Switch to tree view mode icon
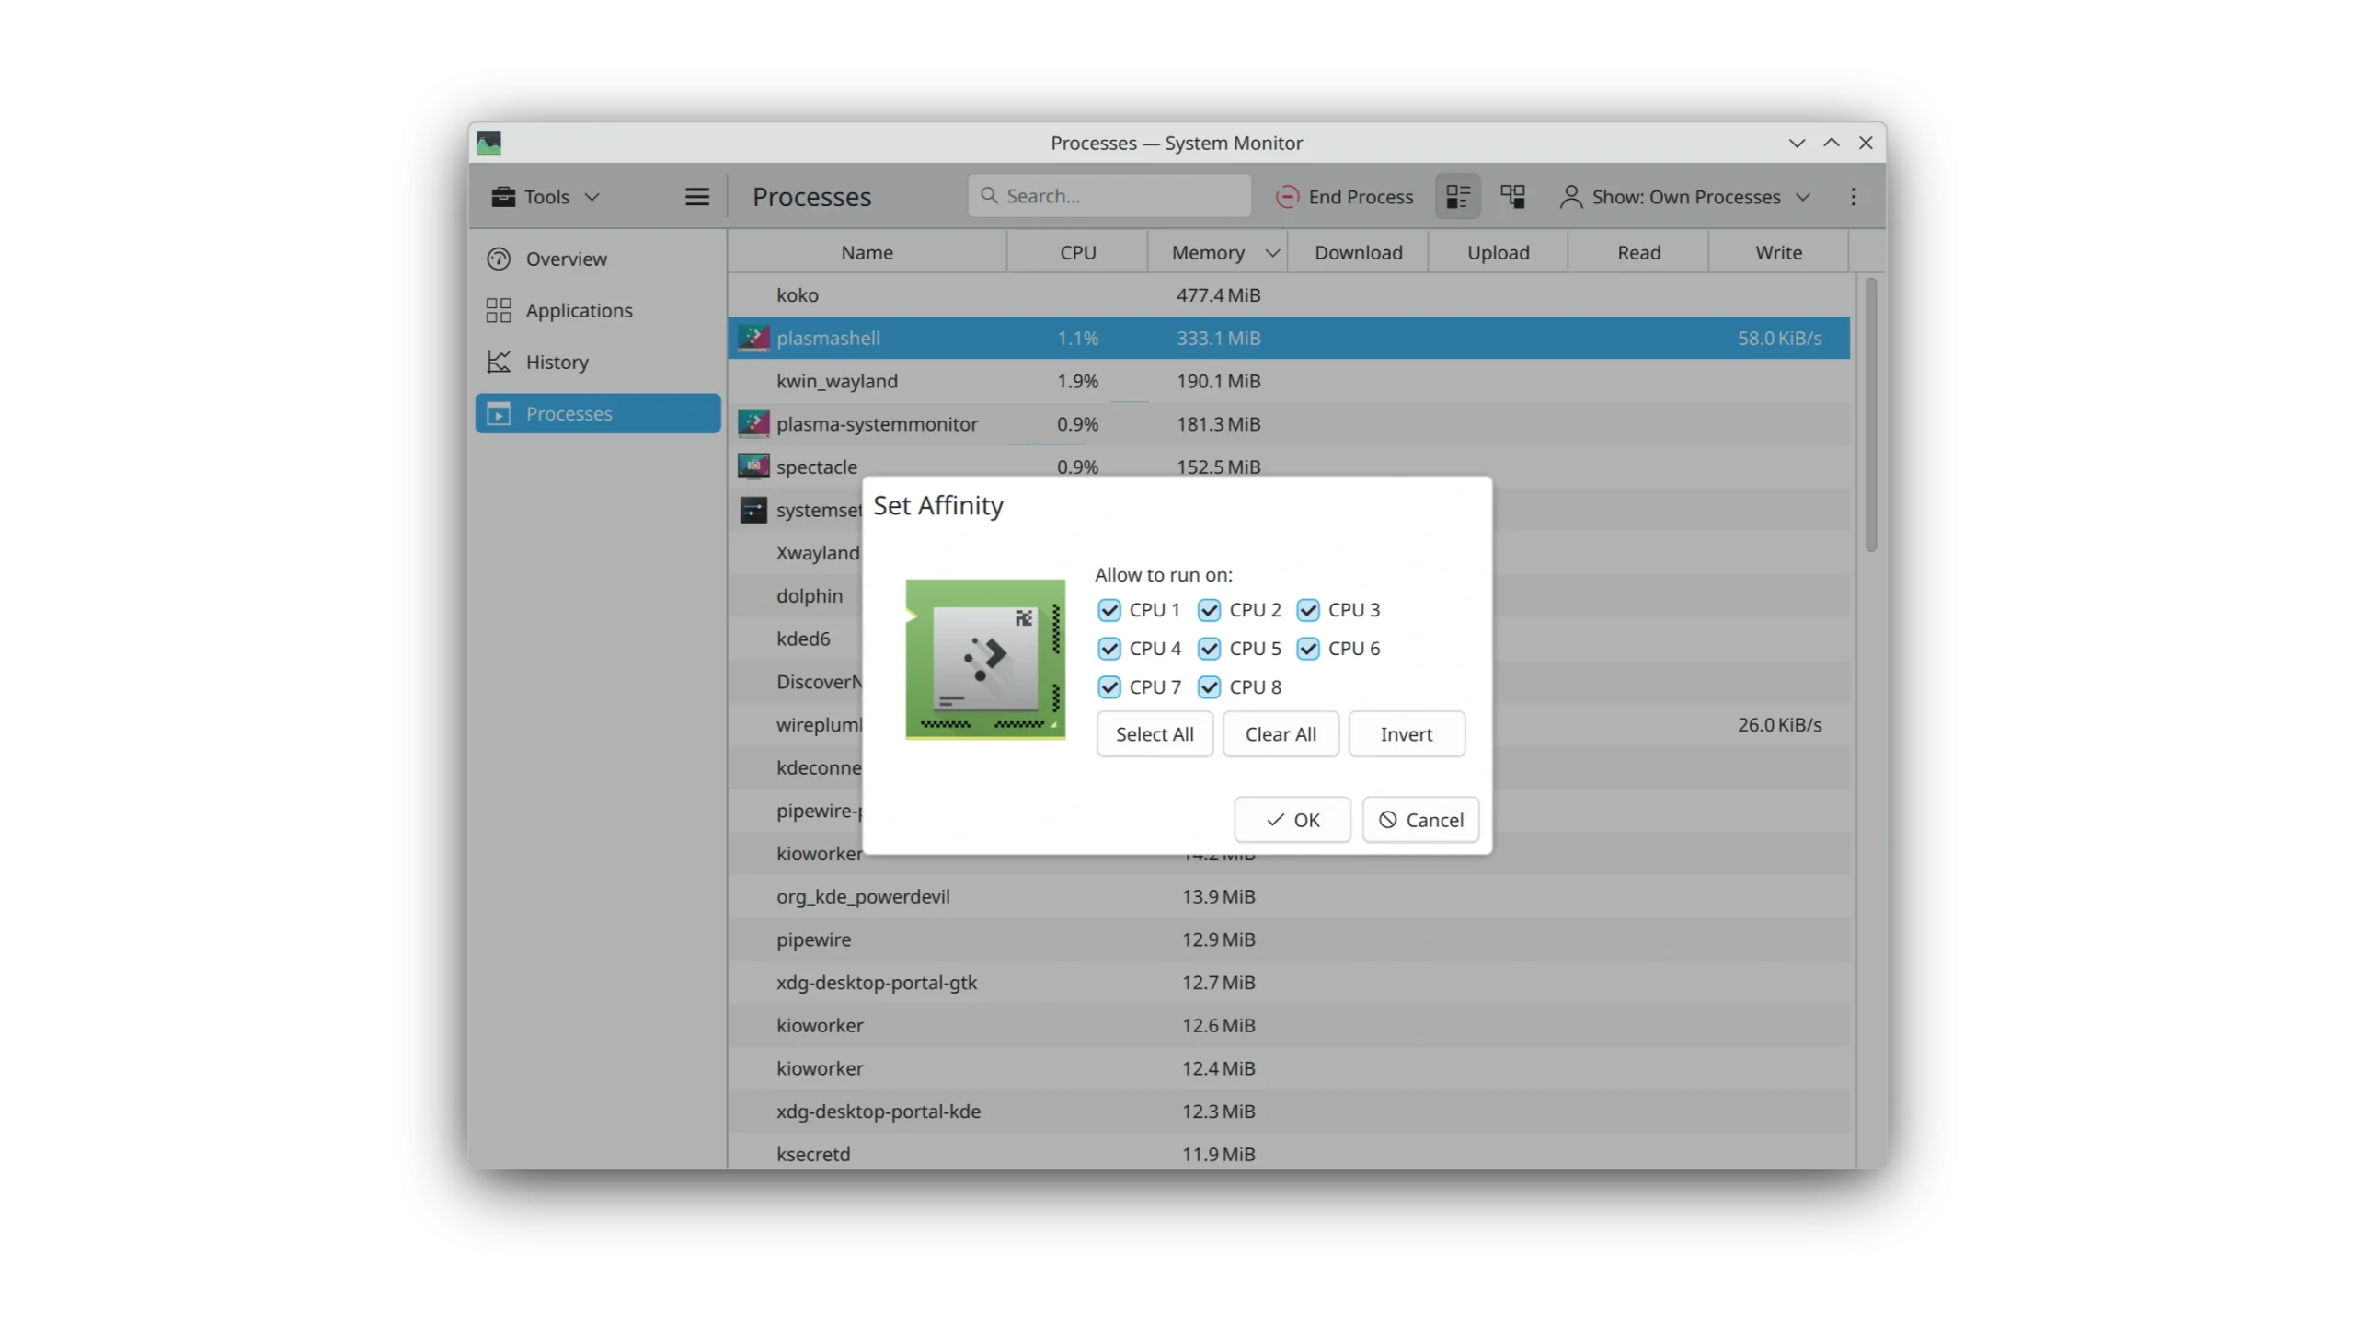 pos(1512,196)
